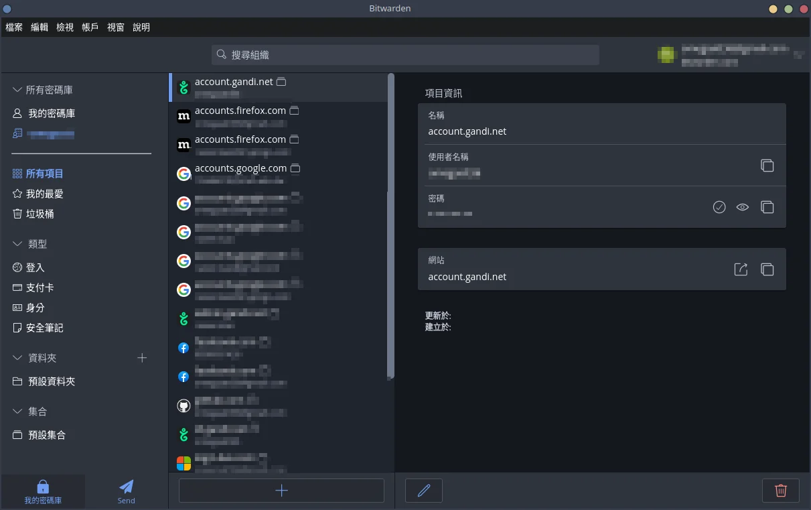Open the account switcher avatar
Viewport: 811px width, 510px height.
pos(666,55)
